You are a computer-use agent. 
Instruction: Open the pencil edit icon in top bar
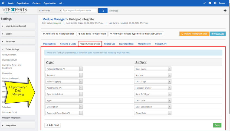tap(205, 3)
